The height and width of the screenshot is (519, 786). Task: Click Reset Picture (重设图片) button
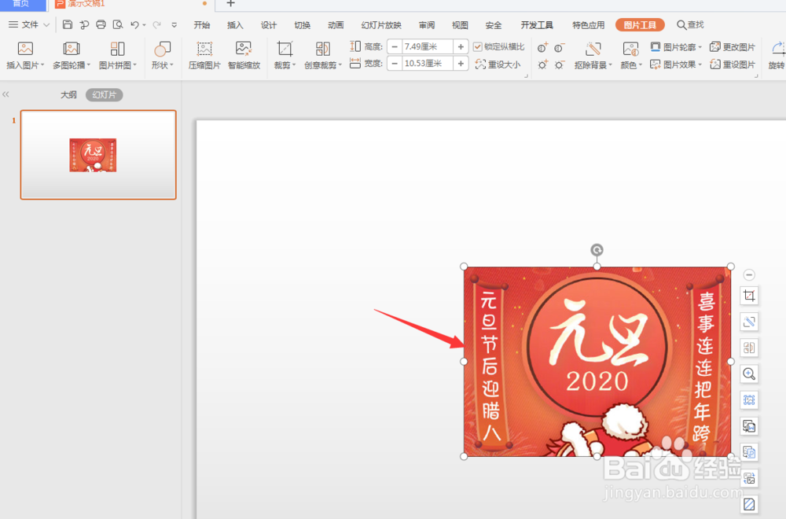[733, 64]
